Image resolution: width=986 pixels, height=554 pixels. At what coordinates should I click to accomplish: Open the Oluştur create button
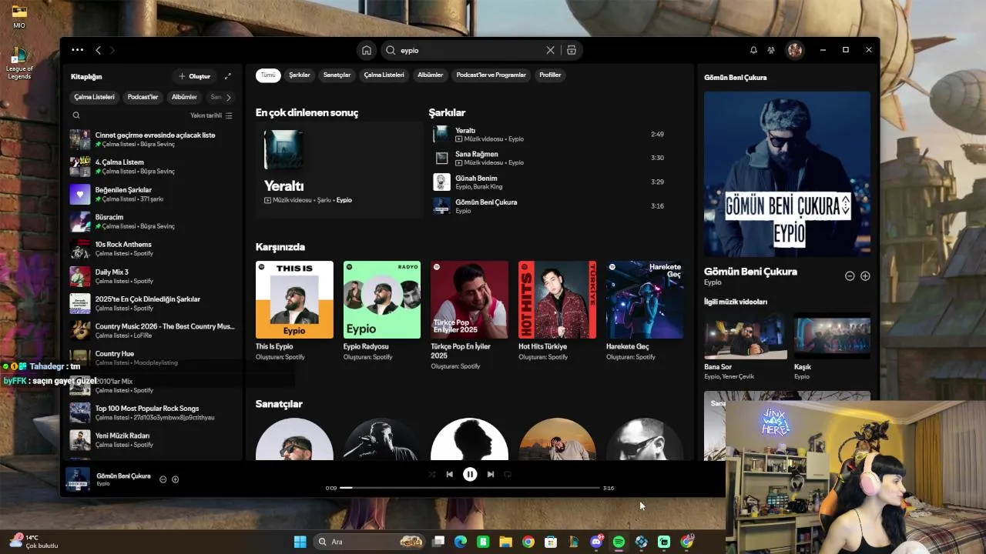[195, 76]
